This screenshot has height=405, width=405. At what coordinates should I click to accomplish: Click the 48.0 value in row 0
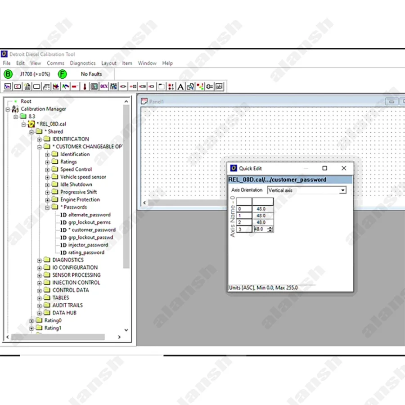262,209
